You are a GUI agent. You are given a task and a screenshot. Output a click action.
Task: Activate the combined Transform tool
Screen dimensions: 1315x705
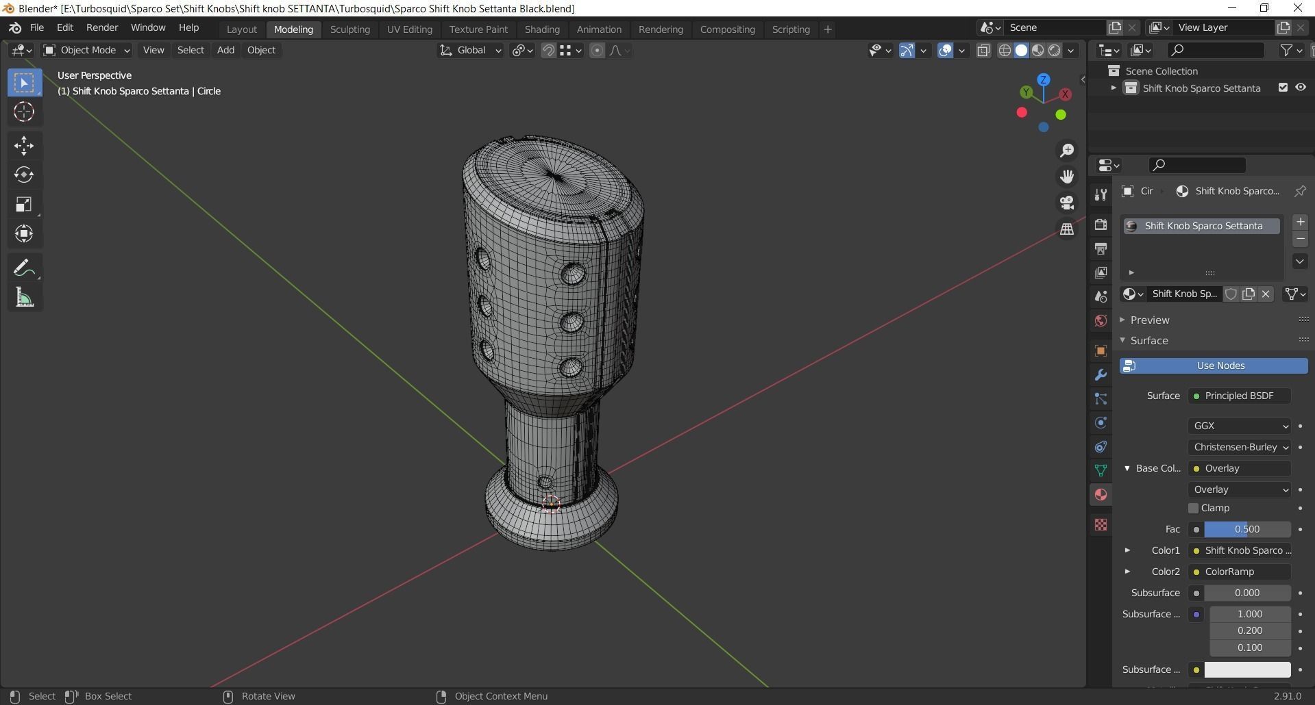pyautogui.click(x=24, y=233)
